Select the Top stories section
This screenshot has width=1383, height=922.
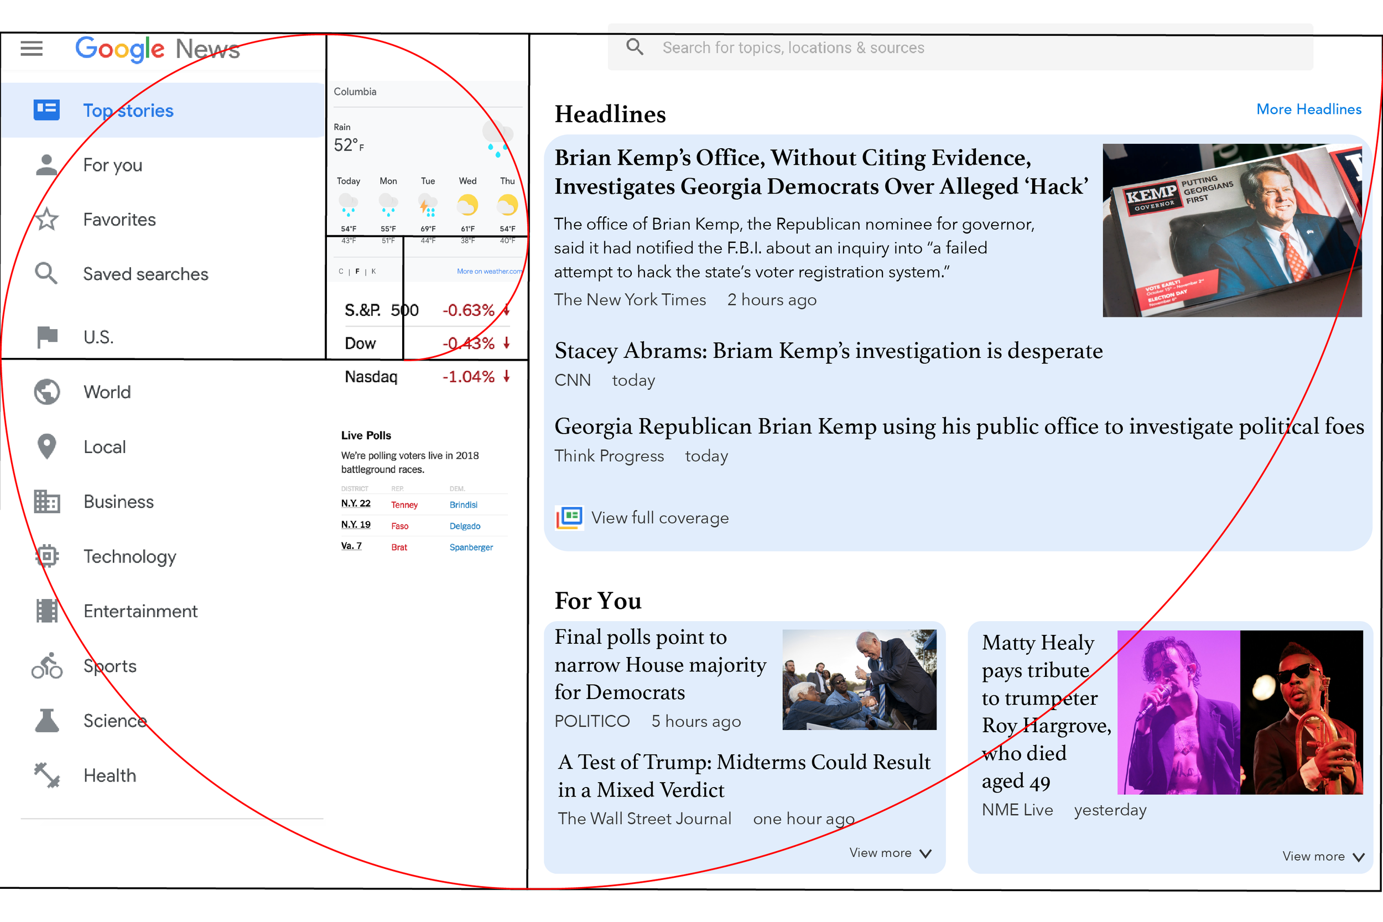click(x=128, y=111)
